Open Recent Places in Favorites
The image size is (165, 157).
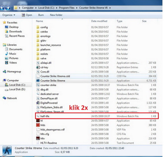(15, 36)
